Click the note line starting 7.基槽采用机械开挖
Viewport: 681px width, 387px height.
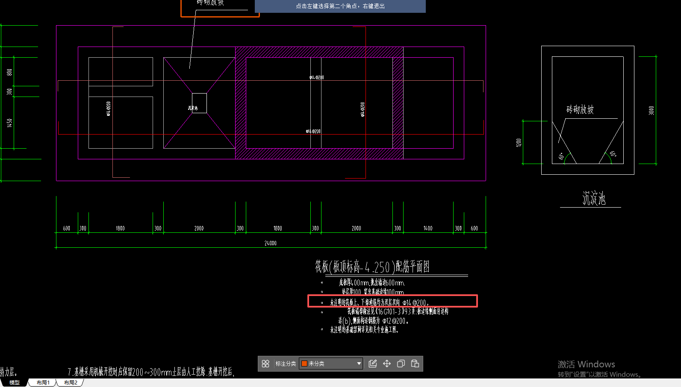tap(151, 372)
